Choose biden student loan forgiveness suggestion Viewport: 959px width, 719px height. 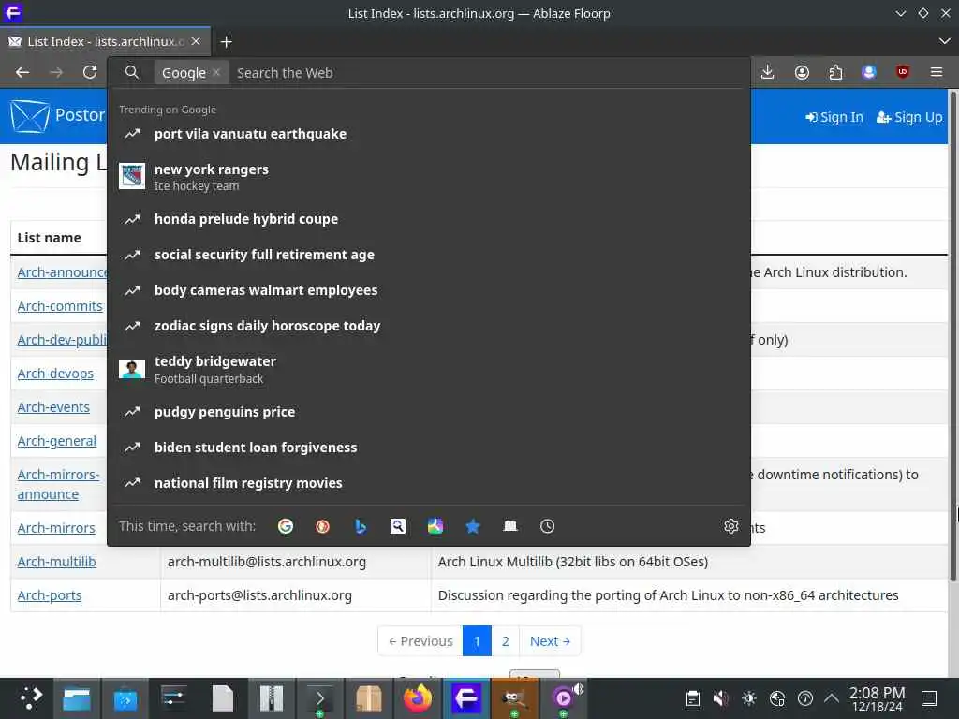[428, 448]
